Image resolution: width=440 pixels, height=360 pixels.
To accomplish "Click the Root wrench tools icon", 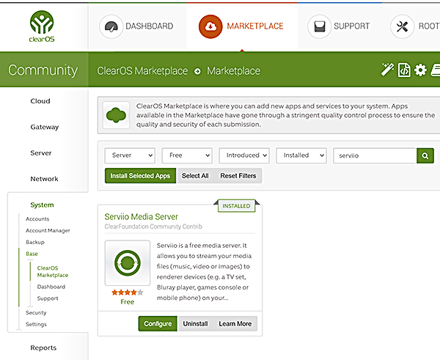I will 402,26.
